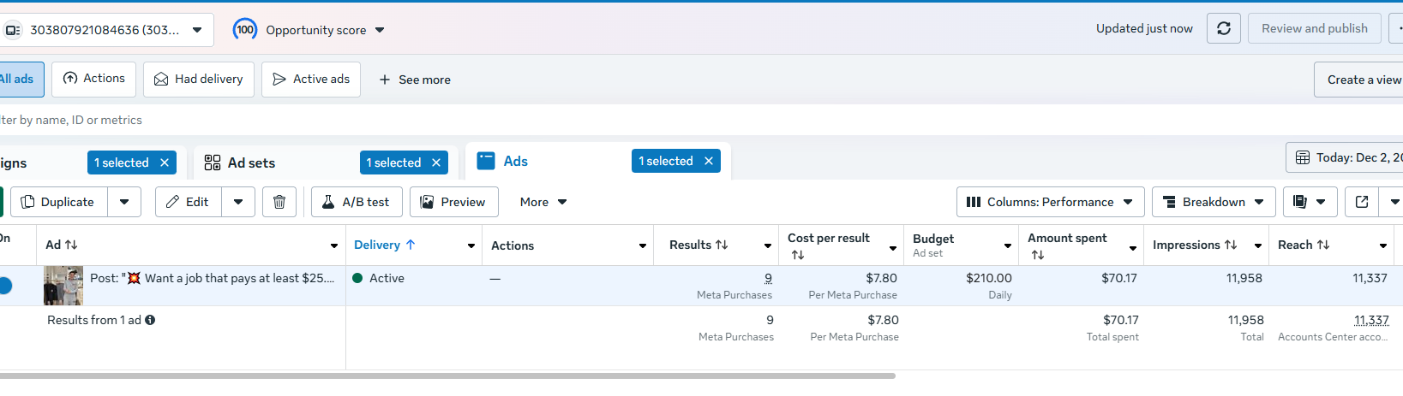
Task: Sort by Impressions column
Action: click(1195, 245)
